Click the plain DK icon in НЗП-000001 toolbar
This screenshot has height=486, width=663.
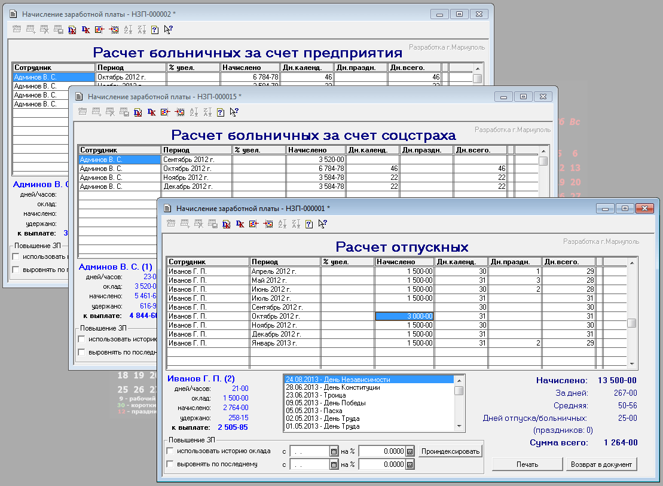click(240, 224)
